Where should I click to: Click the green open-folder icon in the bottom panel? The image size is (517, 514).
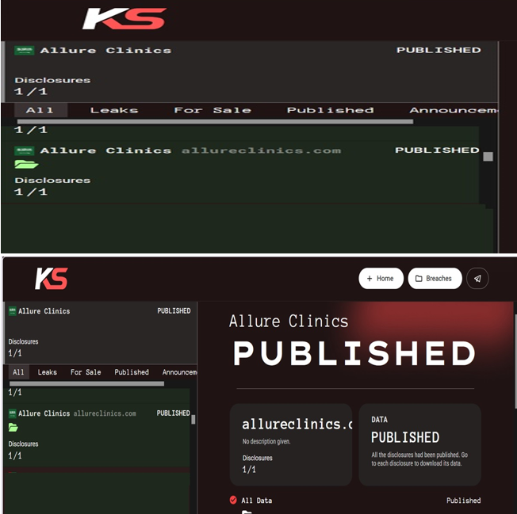tap(13, 428)
